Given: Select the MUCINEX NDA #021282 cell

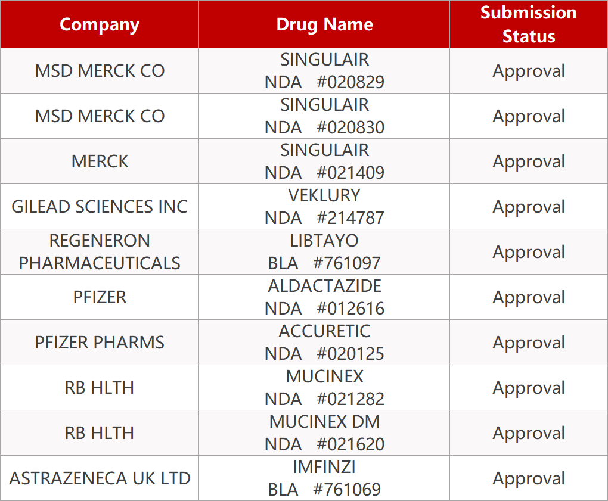Looking at the screenshot, I should tap(324, 387).
